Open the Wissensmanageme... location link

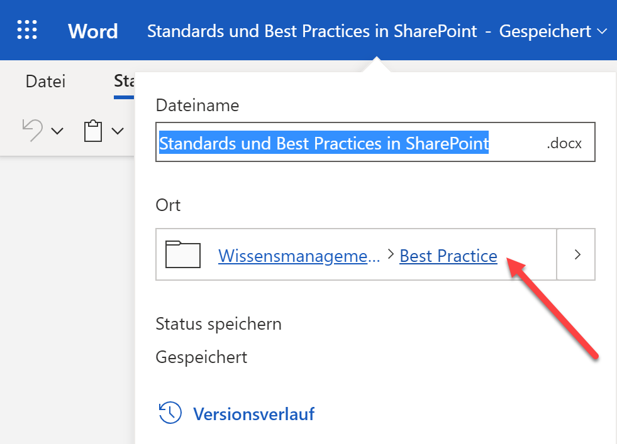[x=299, y=256]
